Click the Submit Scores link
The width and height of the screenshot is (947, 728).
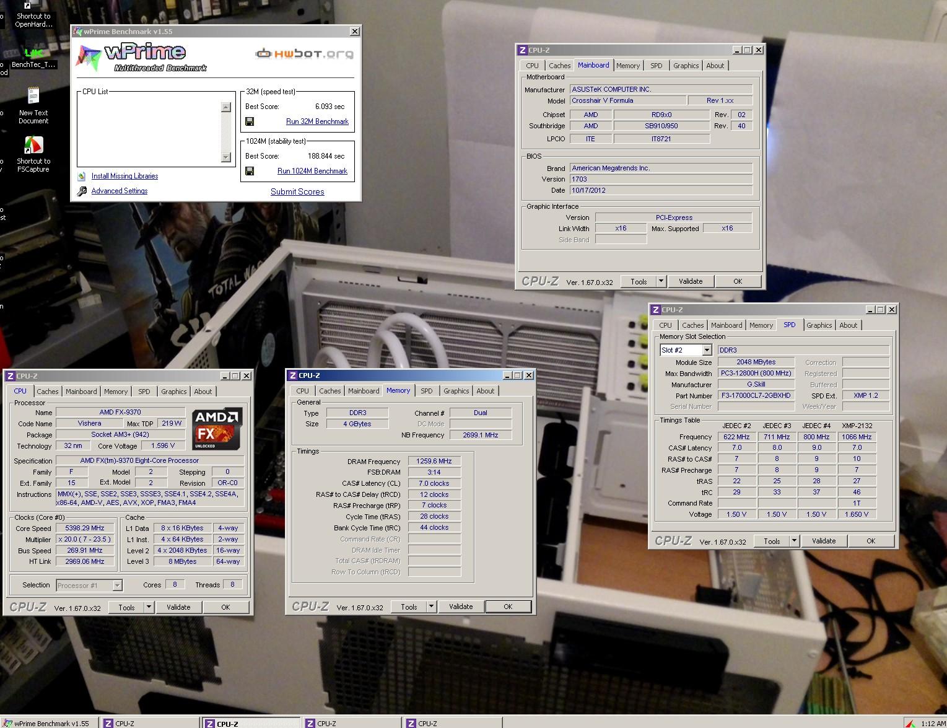[297, 191]
